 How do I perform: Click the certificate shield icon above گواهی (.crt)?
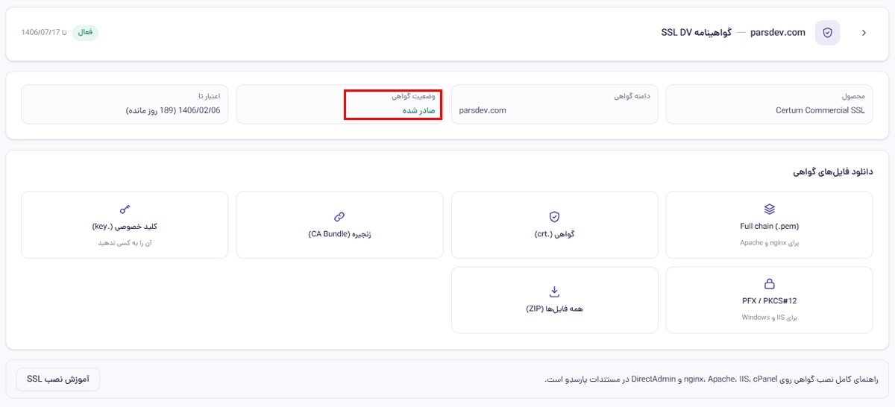[554, 217]
